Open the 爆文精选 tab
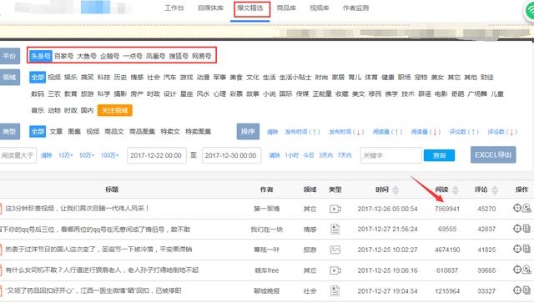534x303 pixels. [250, 8]
